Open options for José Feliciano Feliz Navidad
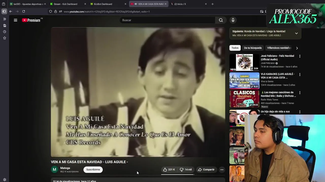The height and width of the screenshot is (182, 325). tap(300, 56)
